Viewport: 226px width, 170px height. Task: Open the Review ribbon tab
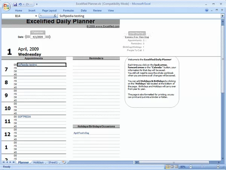(97, 11)
